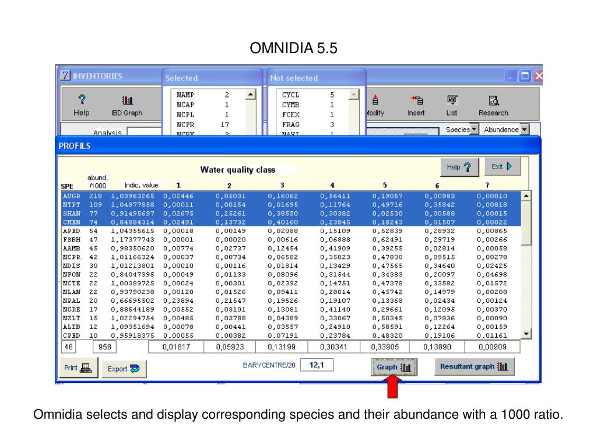Click the profile table scrollbar thumb
Viewport: 597px width, 448px height.
pos(526,223)
